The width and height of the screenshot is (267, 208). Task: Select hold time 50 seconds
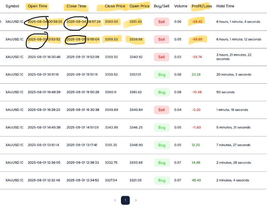[225, 92]
